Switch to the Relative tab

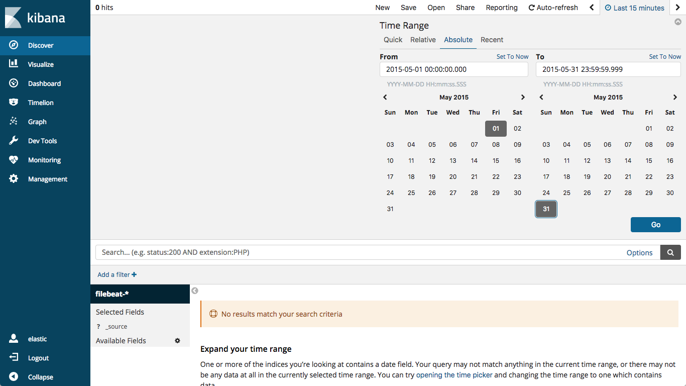tap(423, 40)
